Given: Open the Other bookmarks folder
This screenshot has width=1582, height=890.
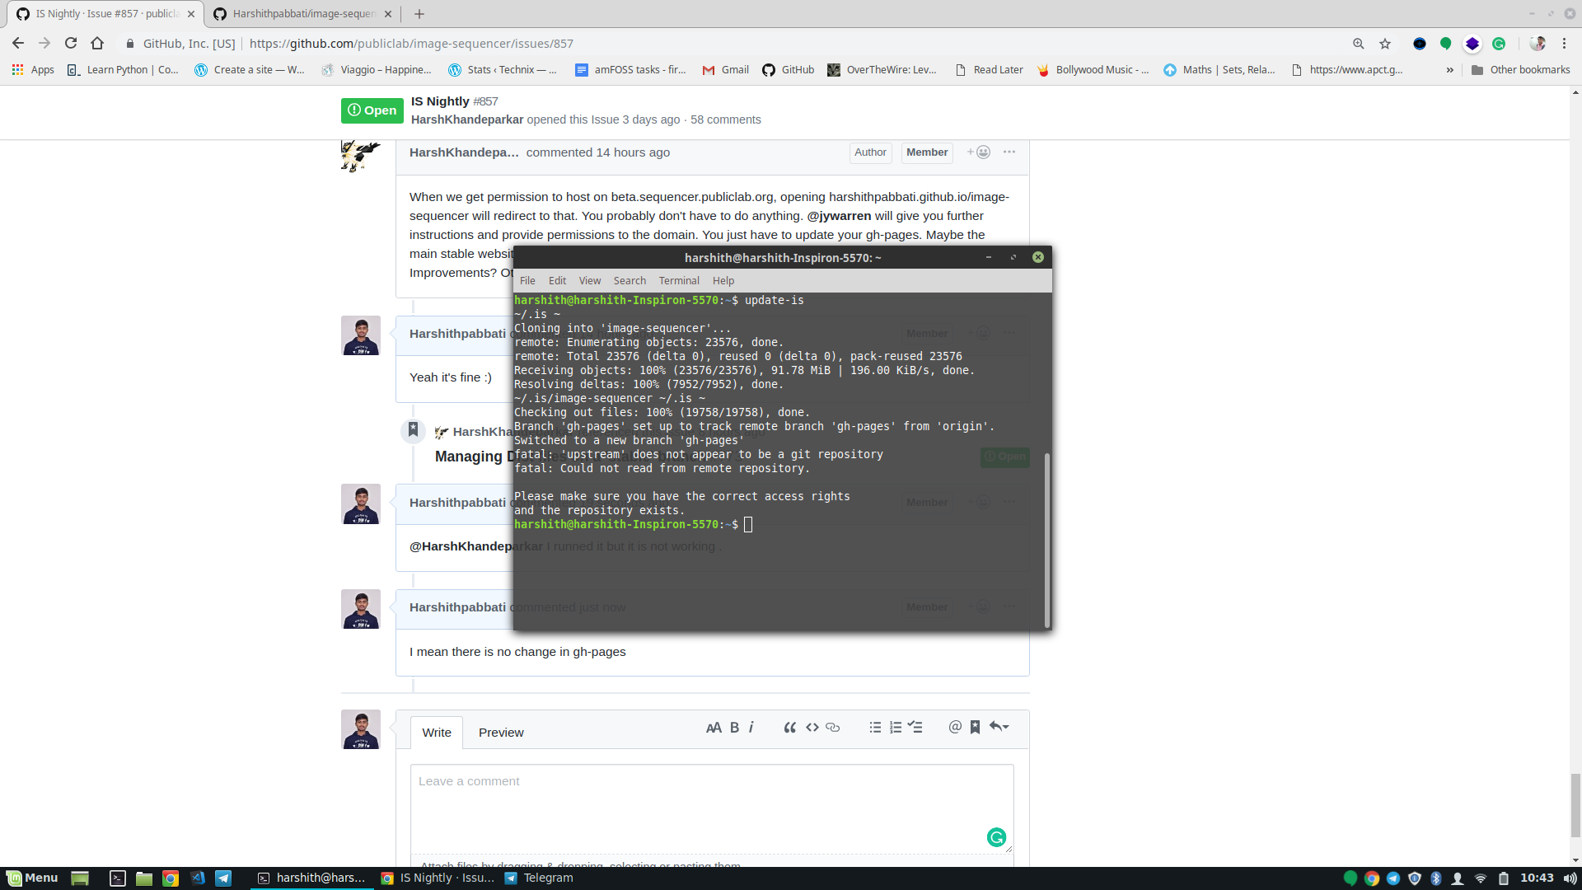Looking at the screenshot, I should click(x=1520, y=70).
